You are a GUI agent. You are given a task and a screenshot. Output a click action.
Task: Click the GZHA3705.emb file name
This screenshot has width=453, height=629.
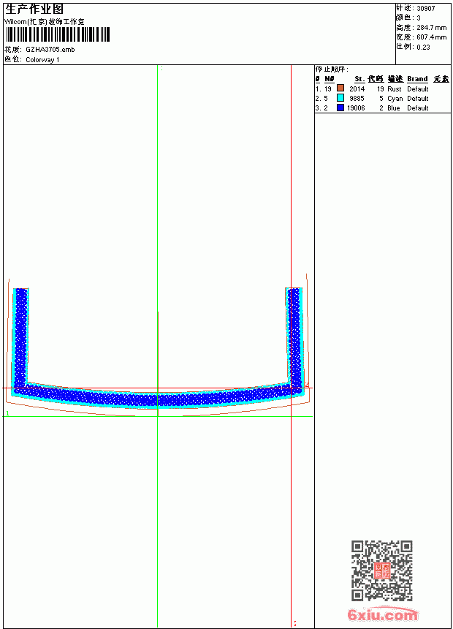pyautogui.click(x=50, y=50)
